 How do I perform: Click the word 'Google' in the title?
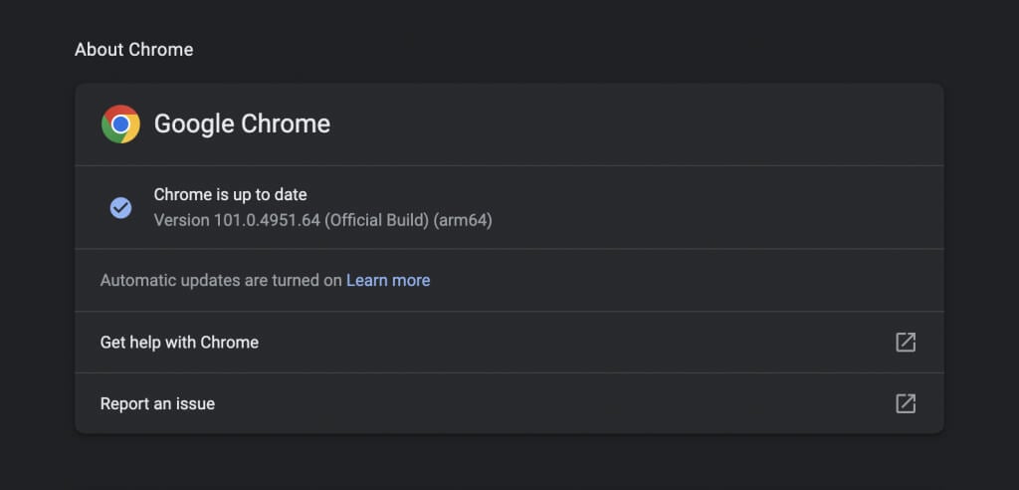pos(191,124)
